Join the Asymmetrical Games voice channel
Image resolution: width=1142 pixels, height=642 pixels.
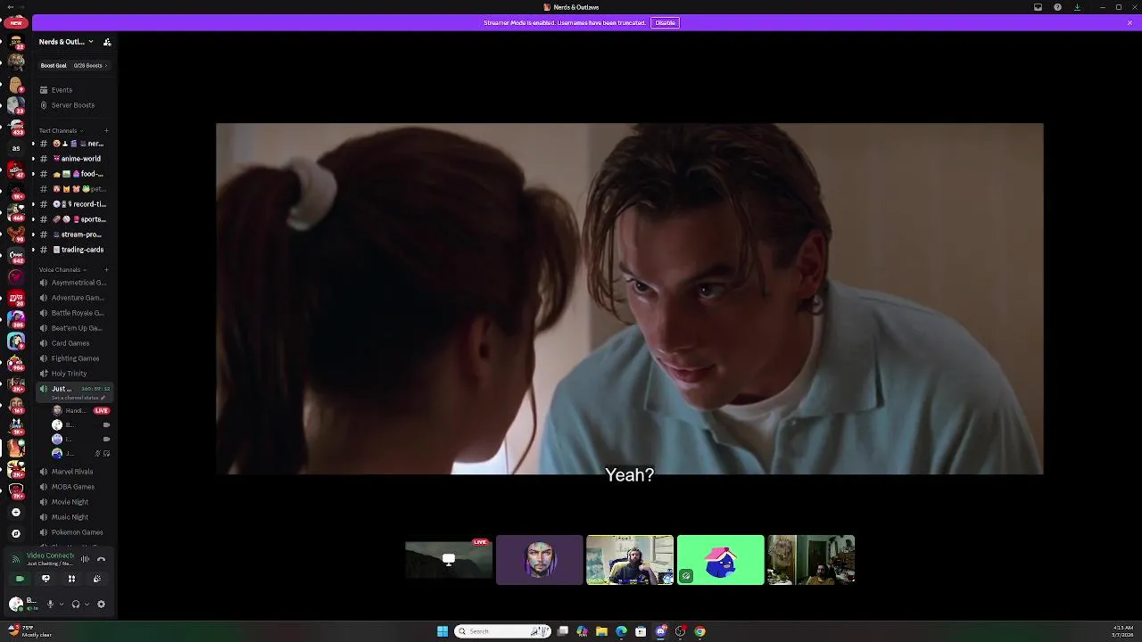coord(74,283)
